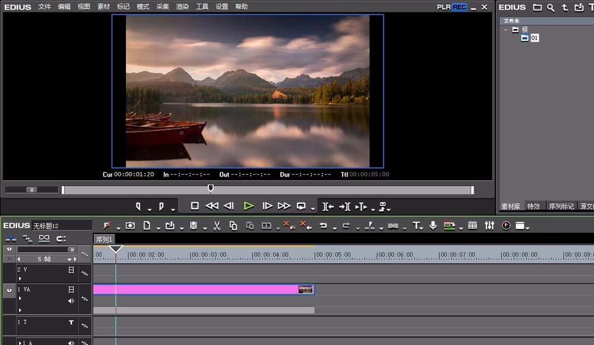Expand the 2 V track triangle
This screenshot has height=345, width=594.
(20, 278)
